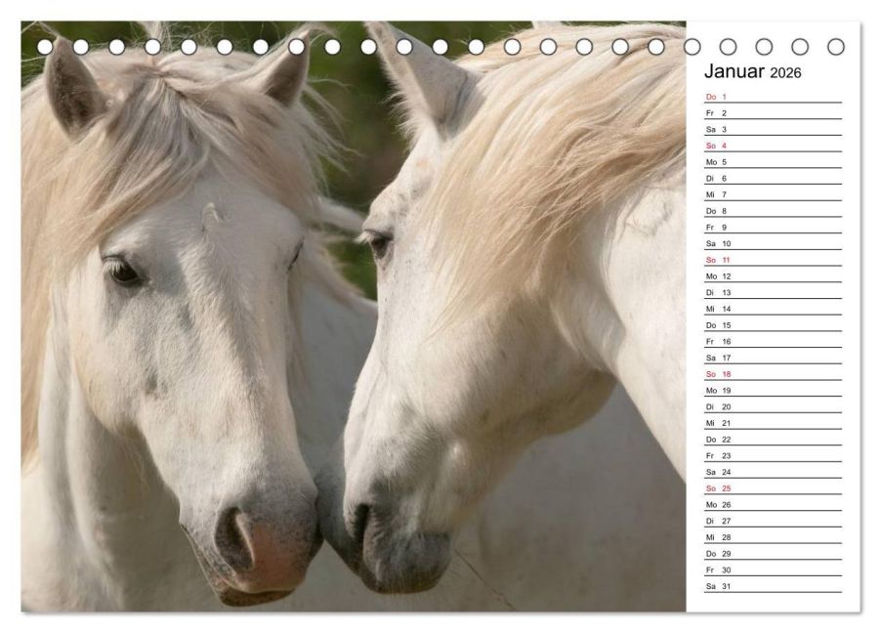Click the Sa 17 calendar row
The height and width of the screenshot is (633, 881).
(x=774, y=358)
